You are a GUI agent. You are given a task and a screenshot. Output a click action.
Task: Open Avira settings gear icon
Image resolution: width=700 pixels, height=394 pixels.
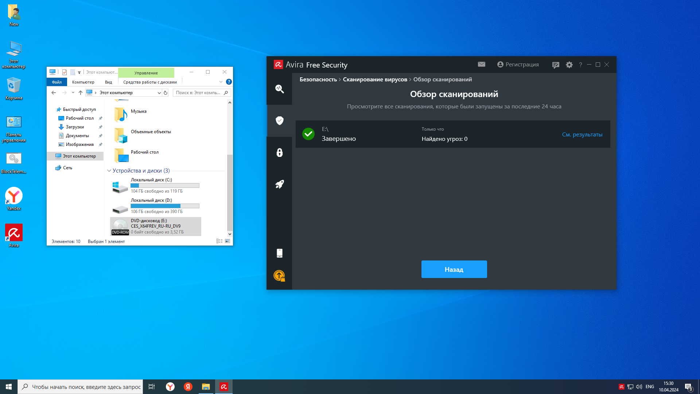[x=569, y=65]
